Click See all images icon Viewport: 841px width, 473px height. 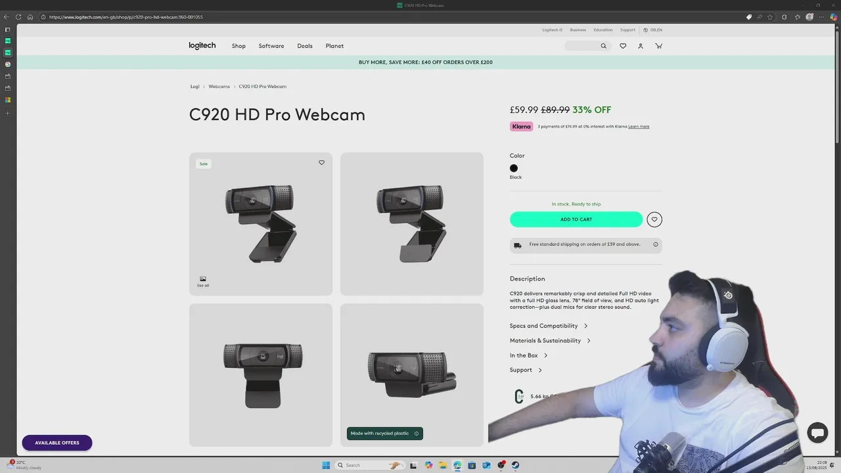tap(203, 281)
